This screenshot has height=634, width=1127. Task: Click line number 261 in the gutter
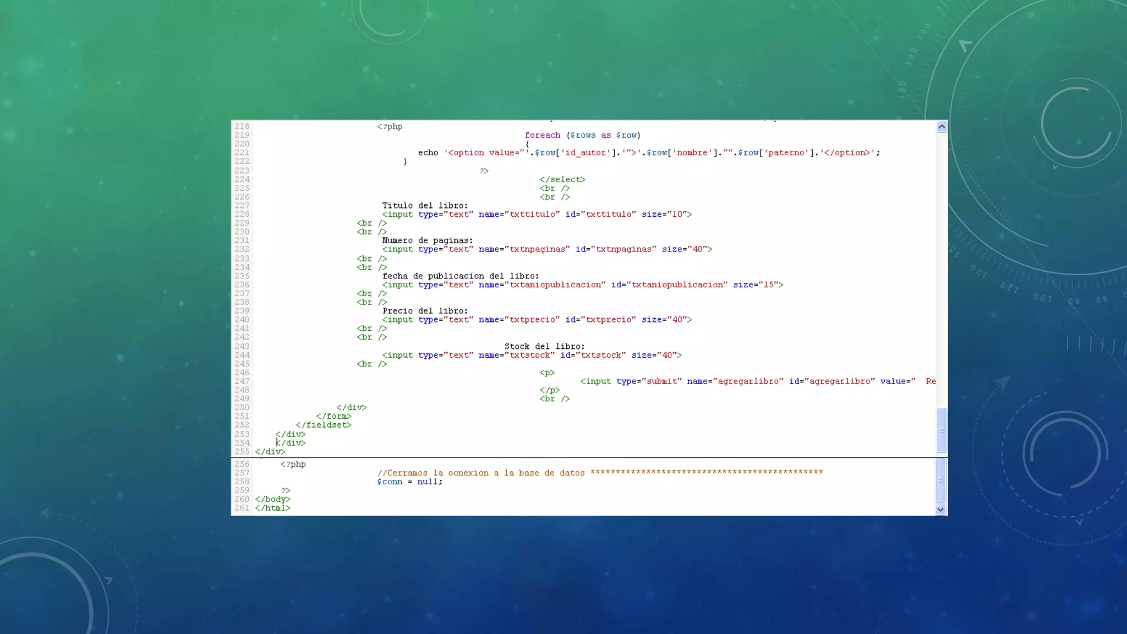[x=242, y=508]
